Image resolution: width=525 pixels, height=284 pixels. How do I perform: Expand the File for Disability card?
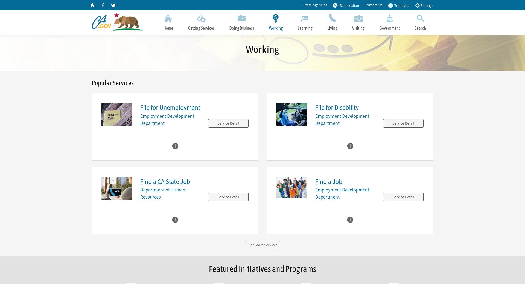tap(350, 146)
